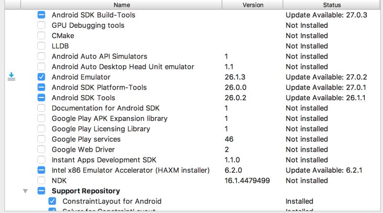Screen dimensions: 383x213
Task: Click Update Available: 6.2.1 status
Action: coord(324,170)
